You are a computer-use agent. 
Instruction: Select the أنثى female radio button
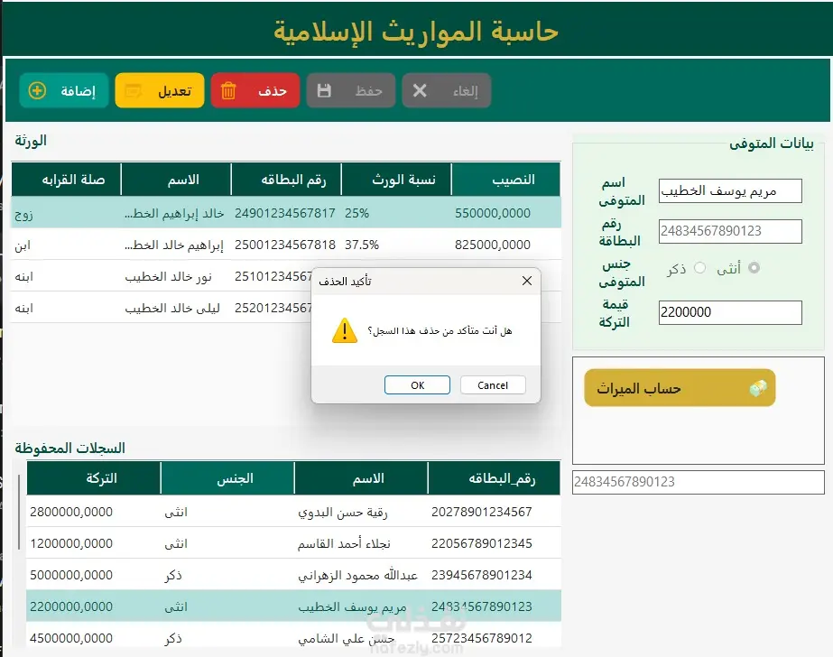point(754,268)
